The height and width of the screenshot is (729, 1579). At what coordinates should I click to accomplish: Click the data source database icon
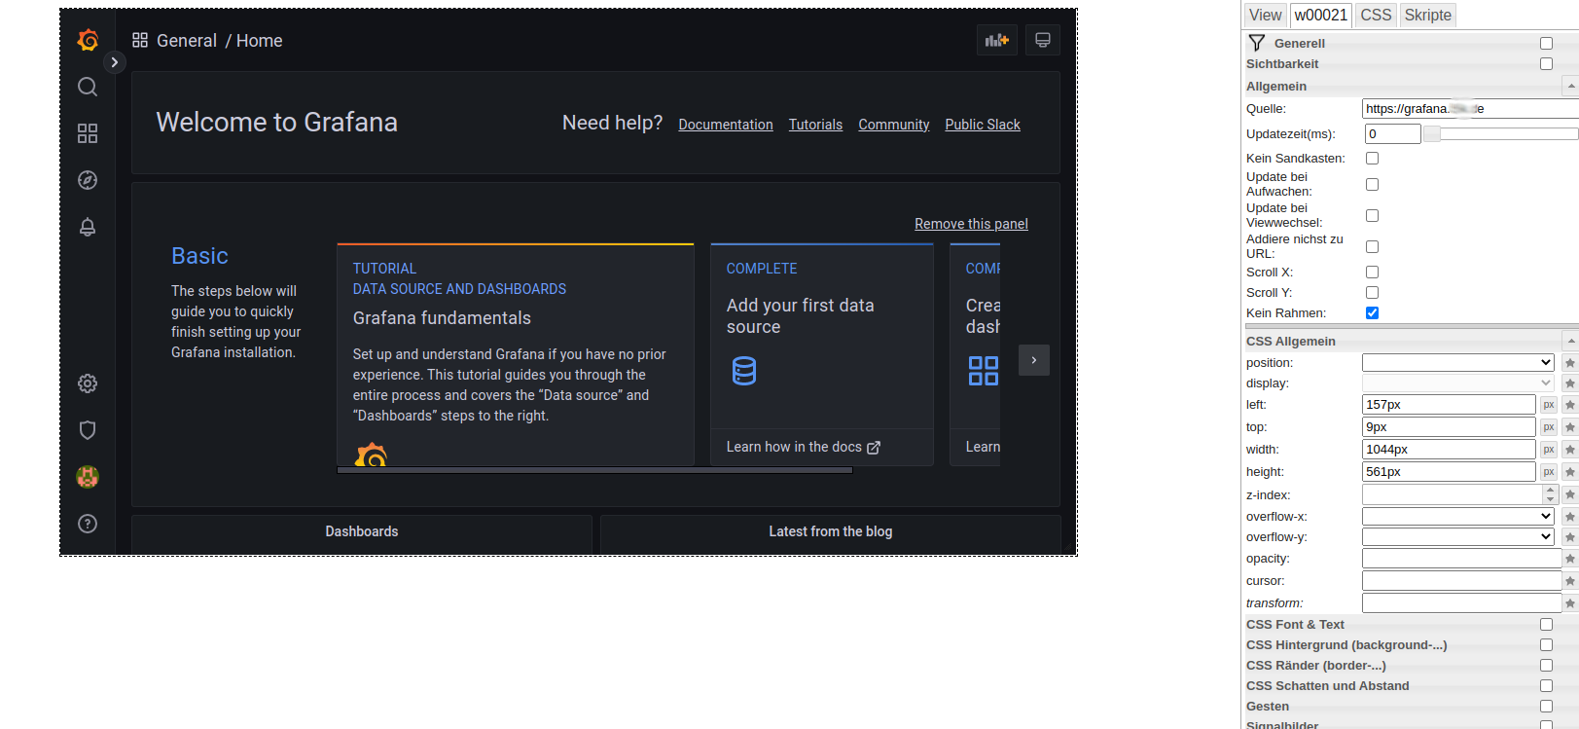click(x=744, y=371)
